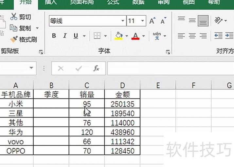234x167 pixels.
Task: Apply yellow fill color bucket
Action: point(119,36)
